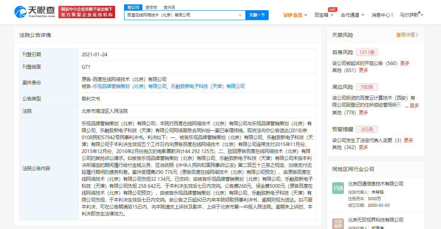Click the 公告类型 row label

click(32, 99)
